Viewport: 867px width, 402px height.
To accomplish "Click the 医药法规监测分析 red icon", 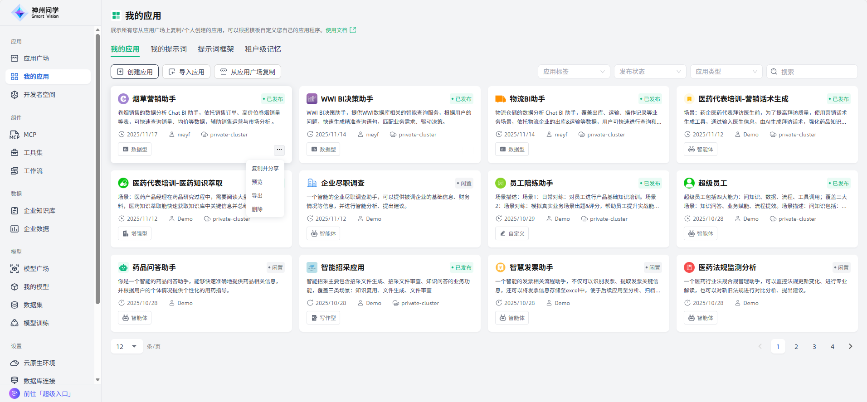I will tap(689, 267).
